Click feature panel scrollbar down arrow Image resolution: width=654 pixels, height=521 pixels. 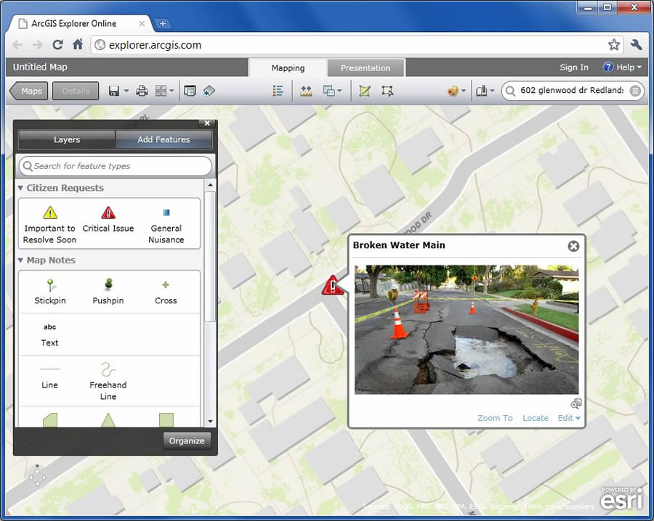[210, 422]
